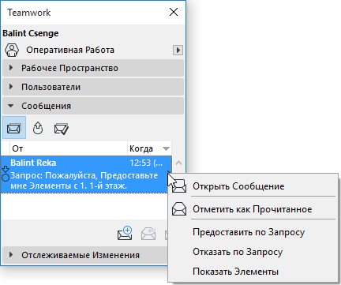
Task: Choose Открыть Сообщение from context menu
Action: click(x=238, y=186)
